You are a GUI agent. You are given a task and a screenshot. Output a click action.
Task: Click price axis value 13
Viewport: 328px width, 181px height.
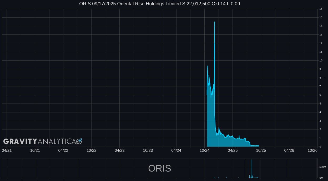click(x=321, y=35)
